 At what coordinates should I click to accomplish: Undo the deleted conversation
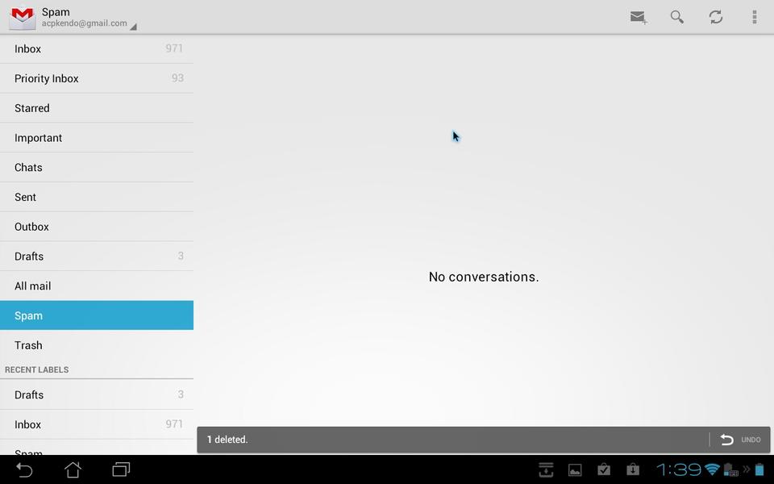(741, 440)
